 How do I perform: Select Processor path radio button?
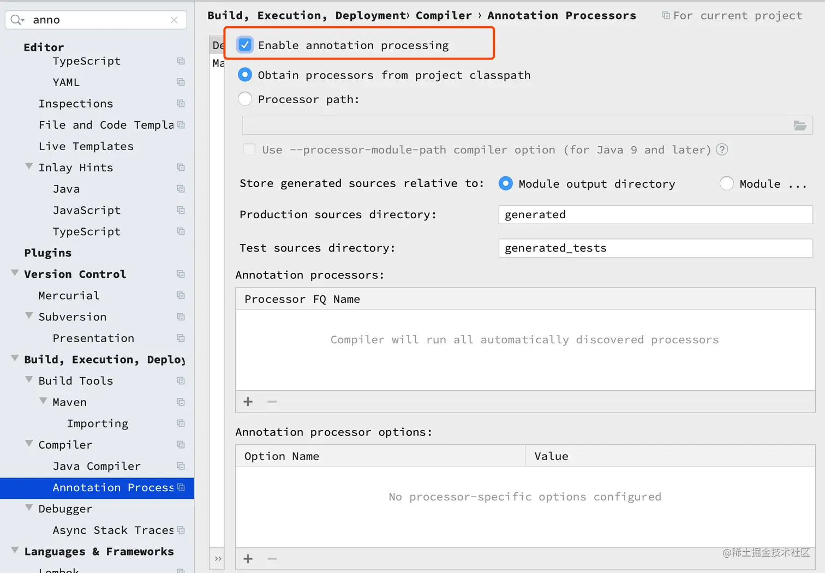[245, 99]
